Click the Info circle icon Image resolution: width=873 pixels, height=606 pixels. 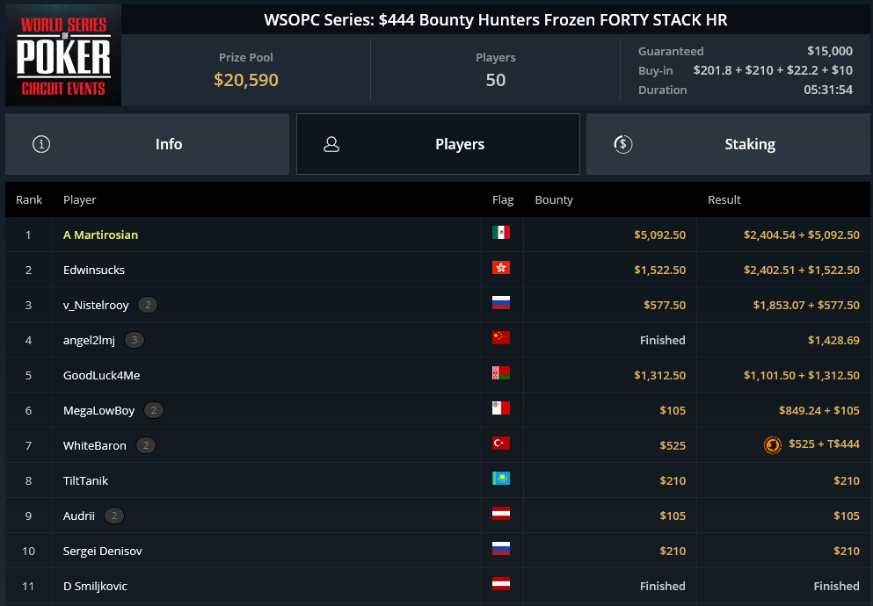[x=41, y=144]
